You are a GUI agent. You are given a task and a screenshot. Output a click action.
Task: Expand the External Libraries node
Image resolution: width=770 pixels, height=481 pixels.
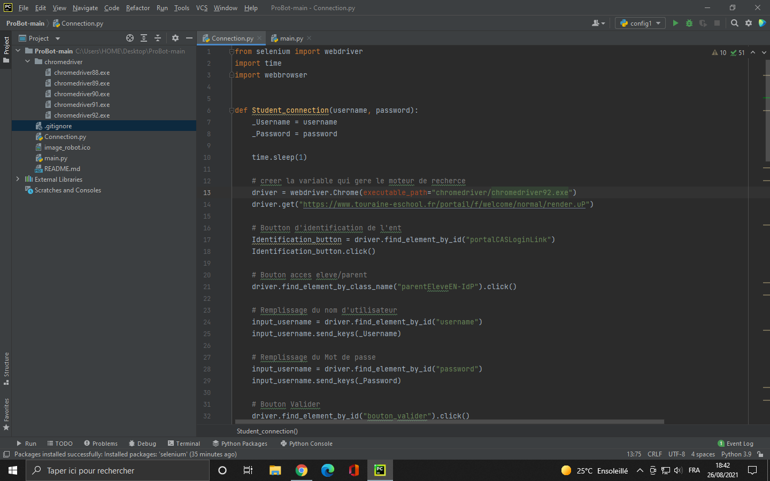tap(18, 179)
